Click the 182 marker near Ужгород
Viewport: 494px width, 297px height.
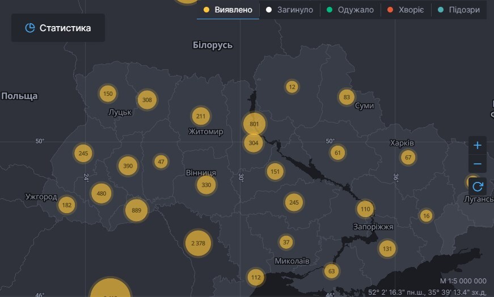point(67,205)
